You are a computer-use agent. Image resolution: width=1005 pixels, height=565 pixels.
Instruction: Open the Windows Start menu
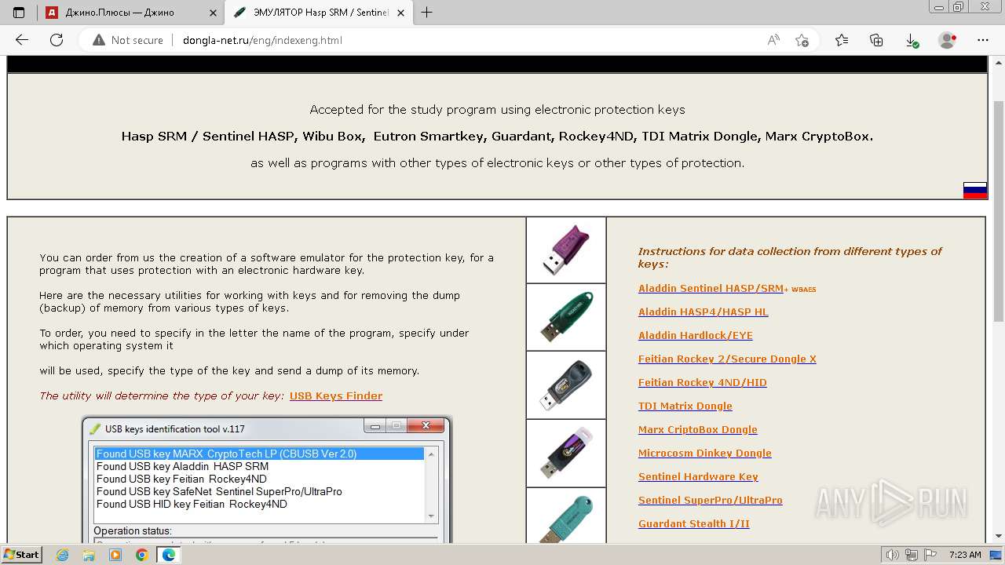pos(21,554)
